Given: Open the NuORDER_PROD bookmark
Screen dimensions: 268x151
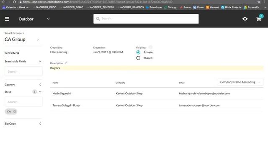Looking at the screenshot, I should (x=45, y=8).
